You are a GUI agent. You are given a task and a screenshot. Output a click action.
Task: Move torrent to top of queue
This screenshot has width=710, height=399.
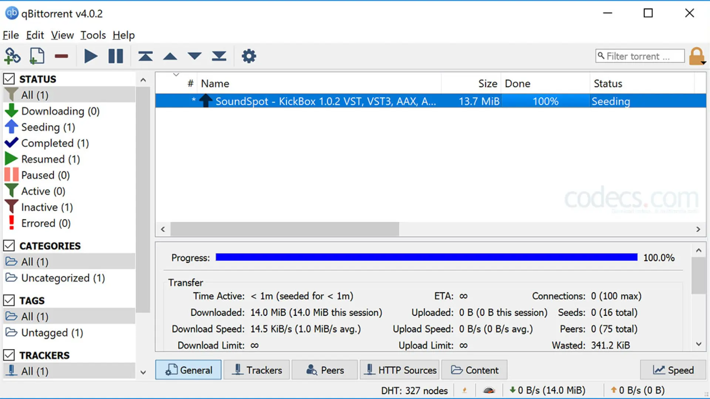click(145, 56)
